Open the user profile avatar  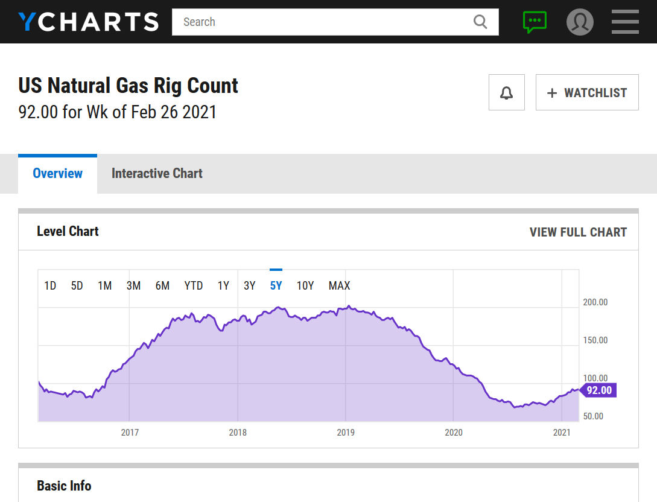pyautogui.click(x=580, y=22)
